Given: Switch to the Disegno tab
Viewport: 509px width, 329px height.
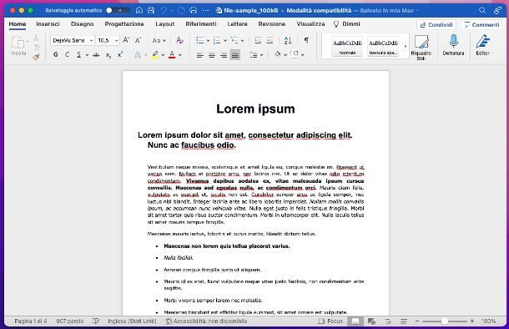Looking at the screenshot, I should coord(82,24).
